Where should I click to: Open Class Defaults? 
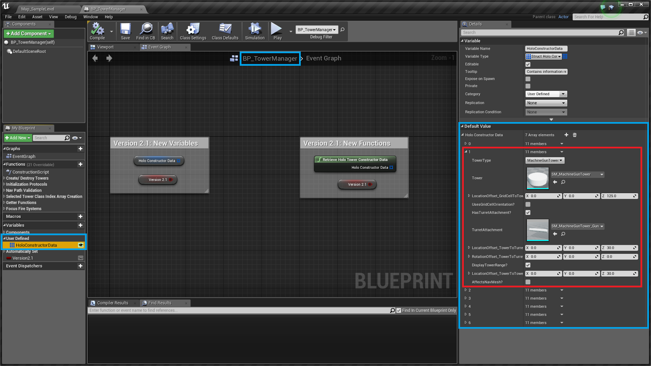click(x=225, y=30)
